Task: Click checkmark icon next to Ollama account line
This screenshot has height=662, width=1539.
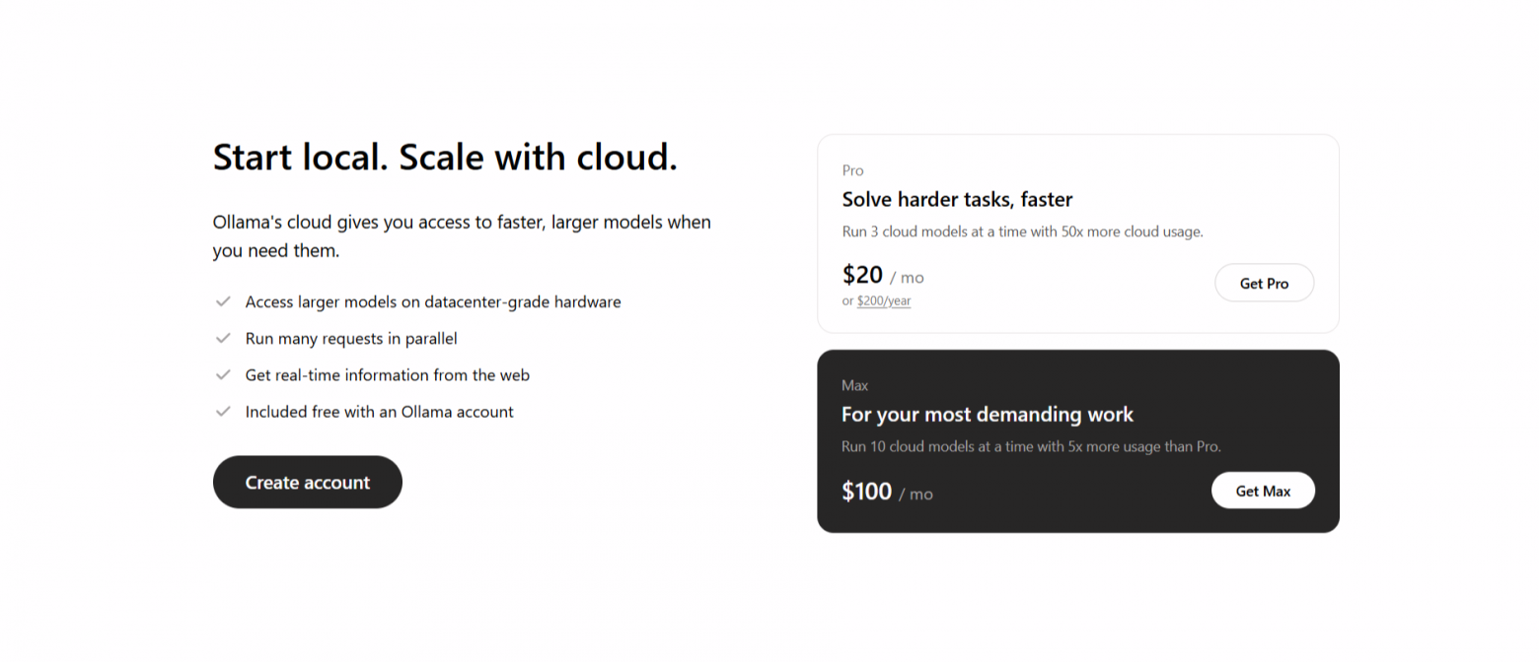Action: coord(223,412)
